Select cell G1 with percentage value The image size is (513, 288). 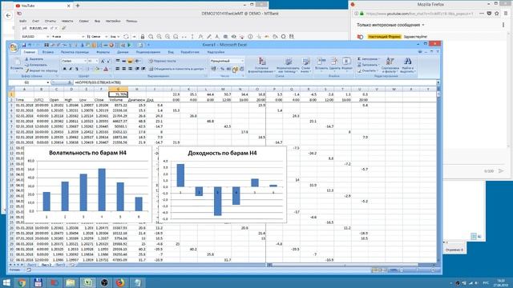coord(118,94)
